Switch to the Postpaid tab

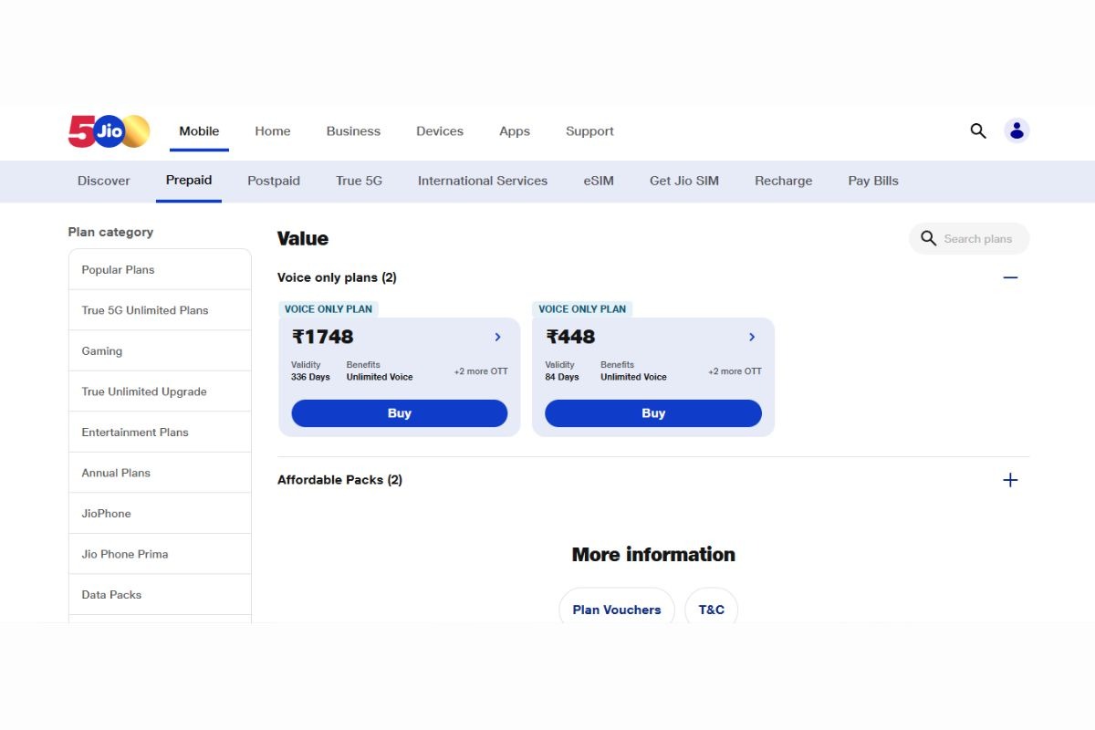point(274,181)
